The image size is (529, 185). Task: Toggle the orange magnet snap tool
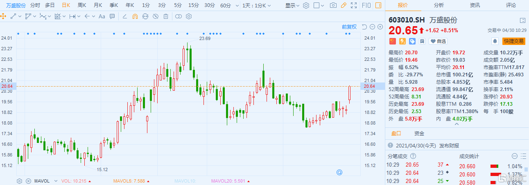tap(135, 16)
